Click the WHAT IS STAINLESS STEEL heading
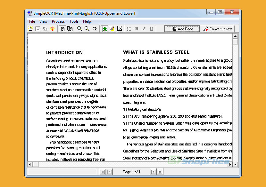 point(156,52)
